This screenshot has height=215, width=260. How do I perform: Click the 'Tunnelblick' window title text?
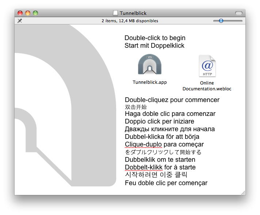(x=133, y=13)
